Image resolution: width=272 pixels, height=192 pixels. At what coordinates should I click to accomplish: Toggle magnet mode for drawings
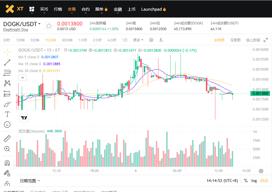click(7, 163)
